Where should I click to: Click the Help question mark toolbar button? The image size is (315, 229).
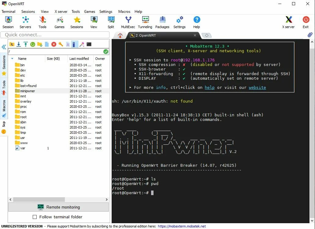click(x=197, y=23)
